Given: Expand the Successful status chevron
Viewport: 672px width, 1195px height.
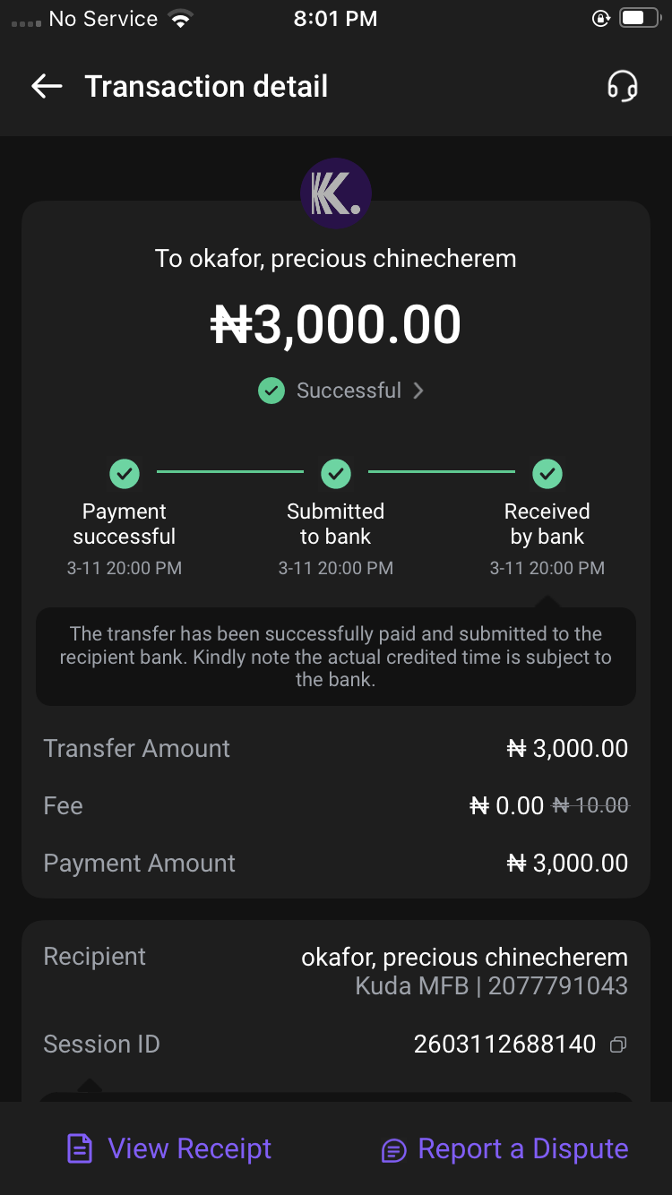Looking at the screenshot, I should click(x=418, y=391).
